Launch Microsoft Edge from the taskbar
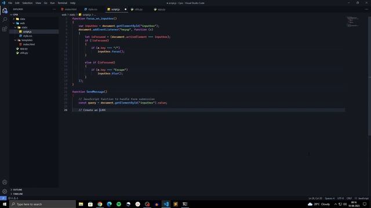The image size is (371, 208). coord(110,204)
